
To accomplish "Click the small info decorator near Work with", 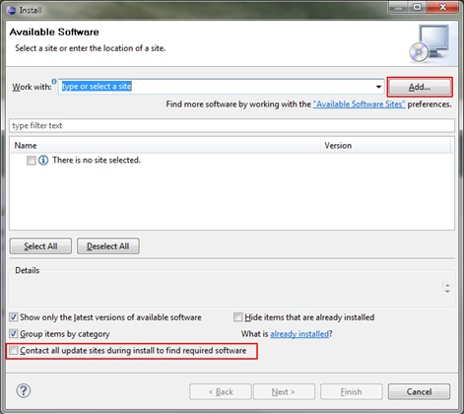I will 54,82.
